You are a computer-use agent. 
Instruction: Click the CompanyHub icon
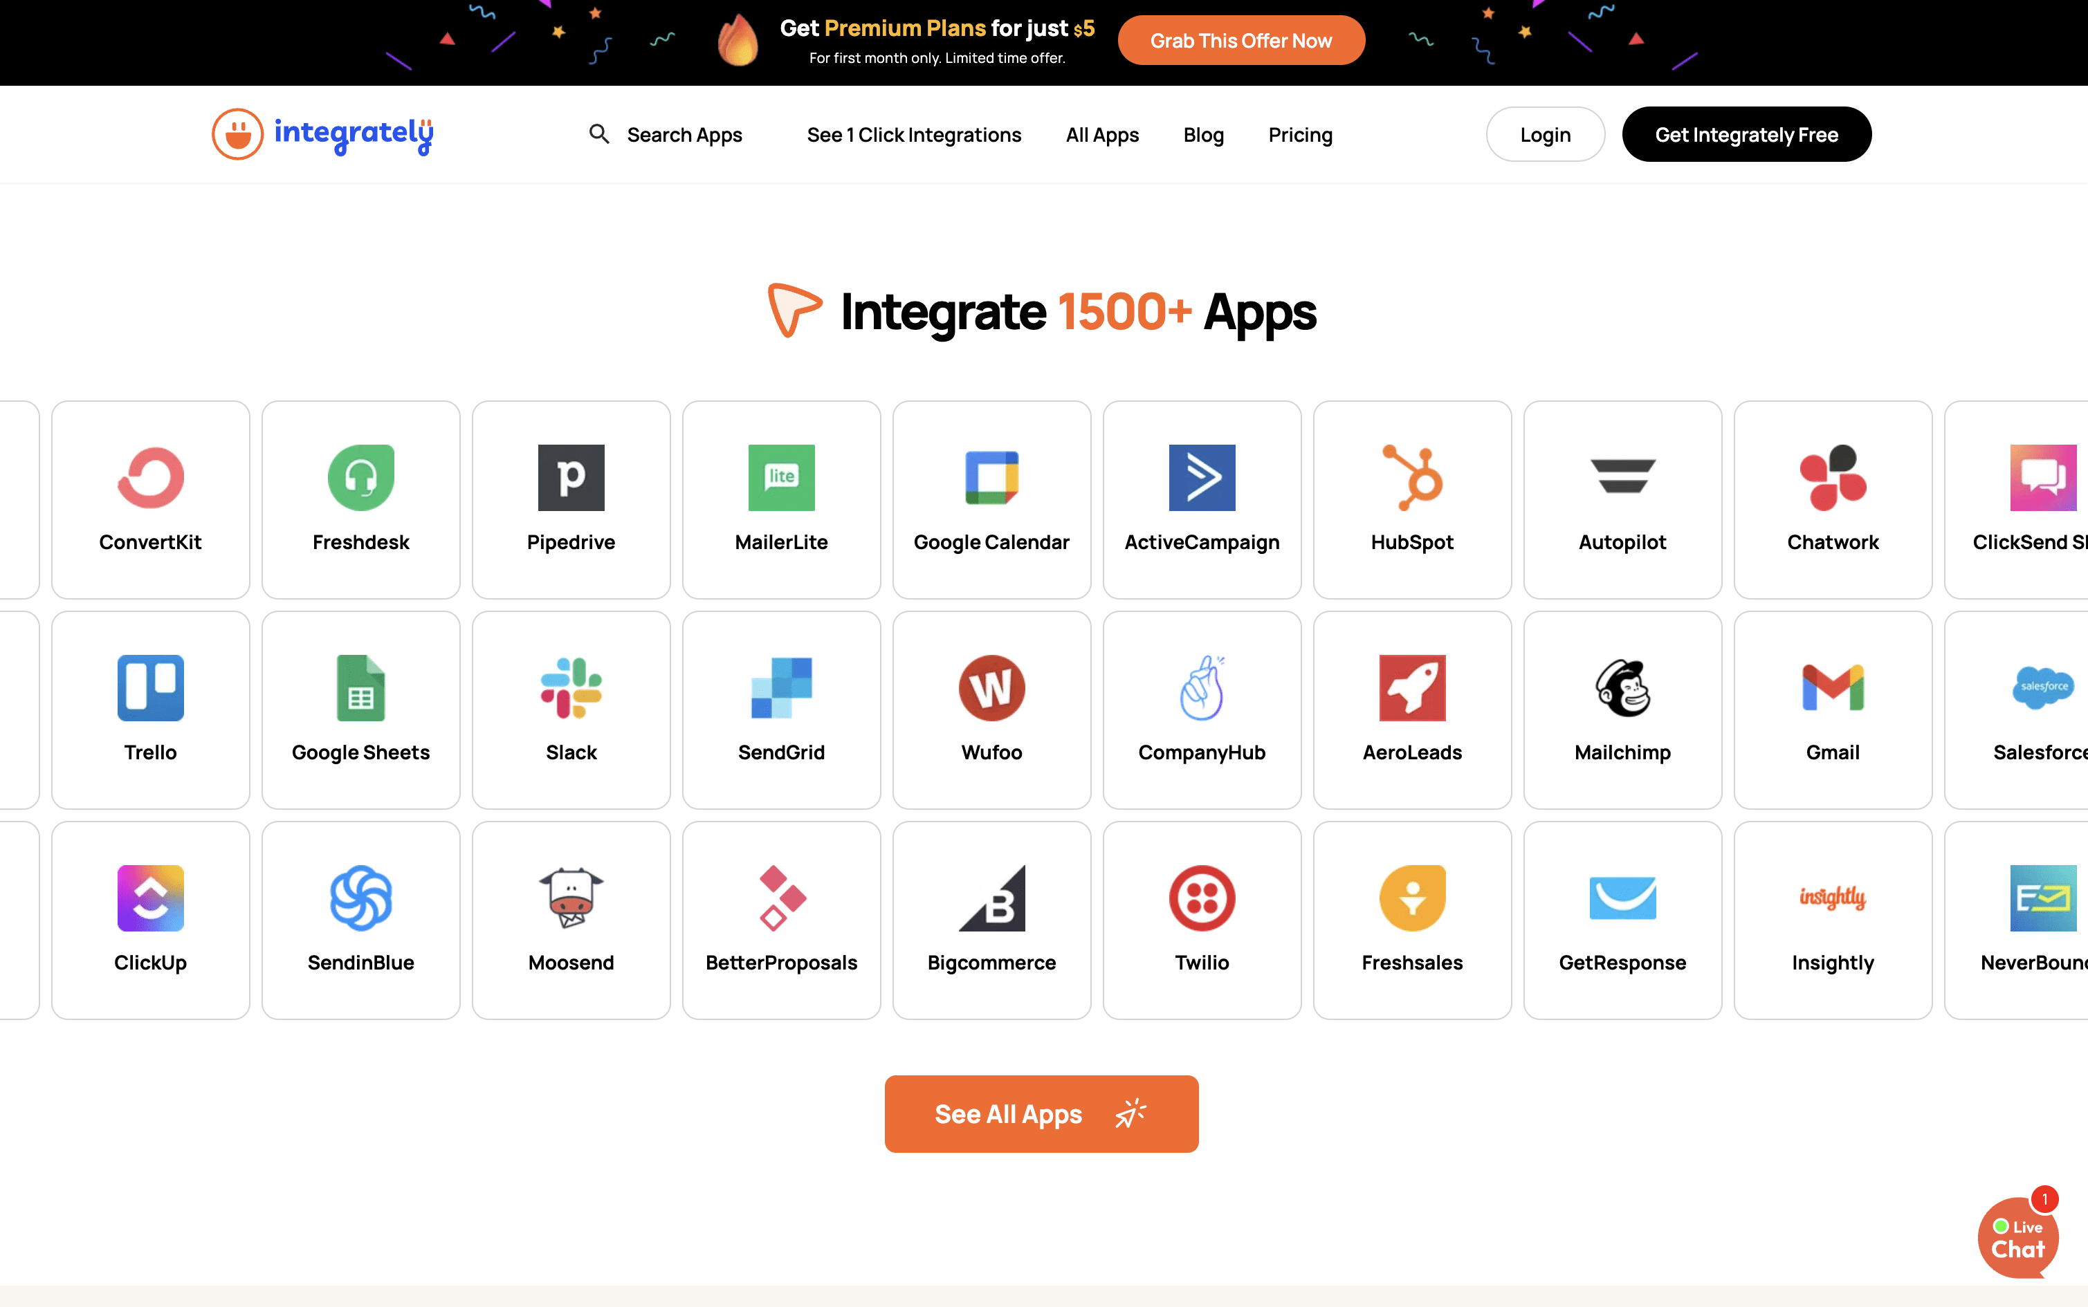point(1202,688)
